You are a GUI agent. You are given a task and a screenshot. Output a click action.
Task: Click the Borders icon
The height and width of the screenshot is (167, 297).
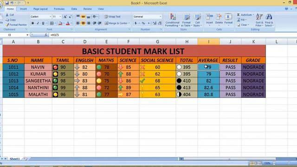(x=52, y=23)
